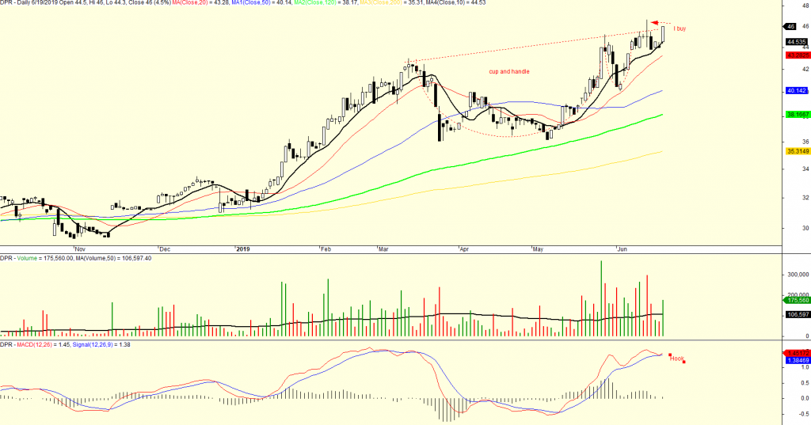The image size is (811, 425).
Task: Click the yellow 35.3149 price tag
Action: [796, 151]
